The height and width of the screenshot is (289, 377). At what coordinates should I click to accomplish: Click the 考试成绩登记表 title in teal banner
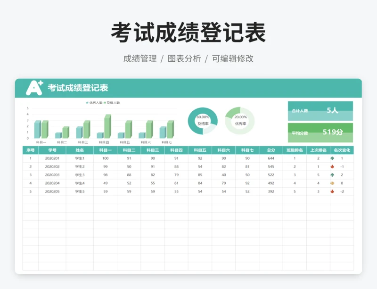point(78,88)
